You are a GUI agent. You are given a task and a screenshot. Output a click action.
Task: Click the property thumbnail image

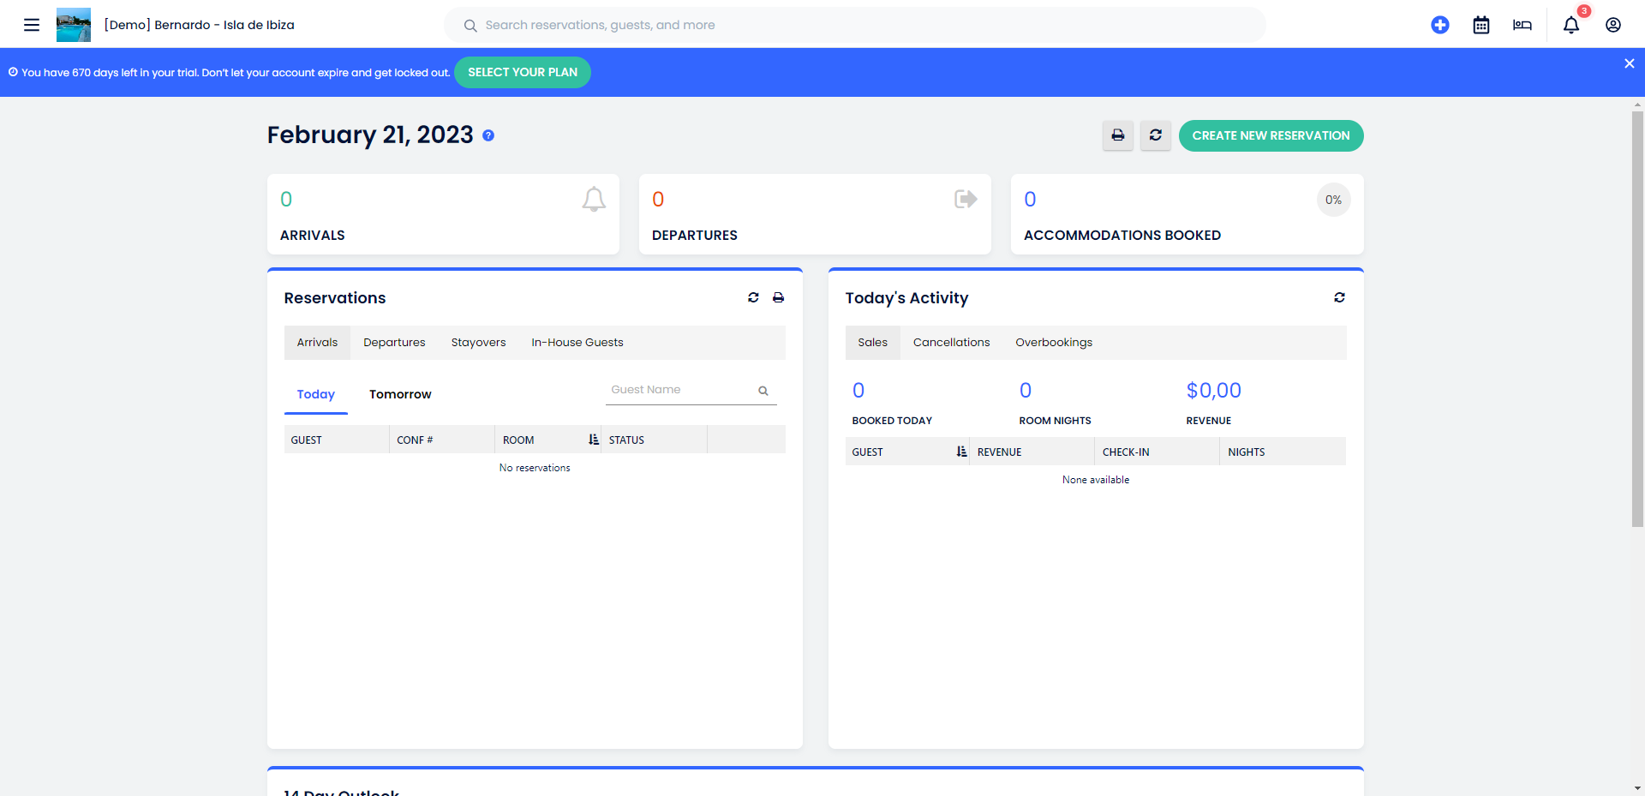[74, 25]
